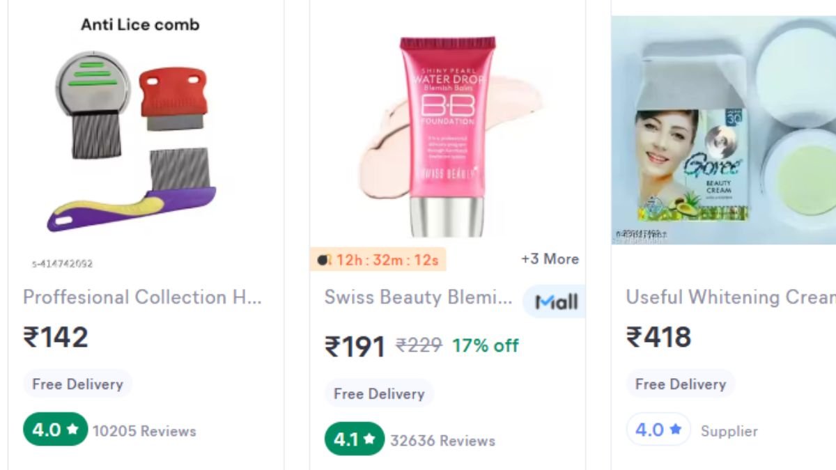Click the 17% off discount label

(485, 345)
